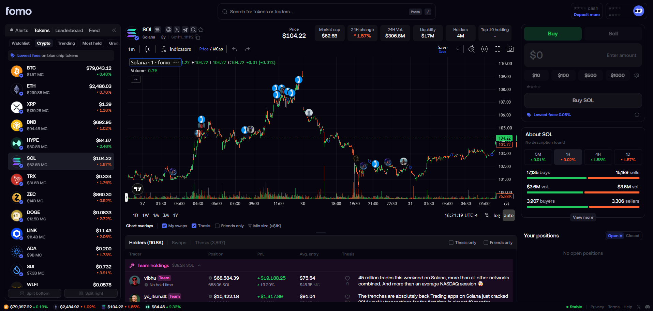
Task: Toggle percent scale on chart
Action: 487,215
